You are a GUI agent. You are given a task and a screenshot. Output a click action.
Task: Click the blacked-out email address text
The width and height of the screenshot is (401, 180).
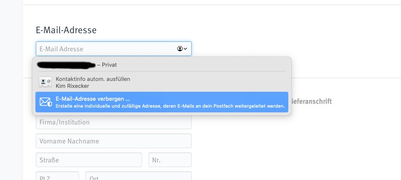[x=66, y=65]
